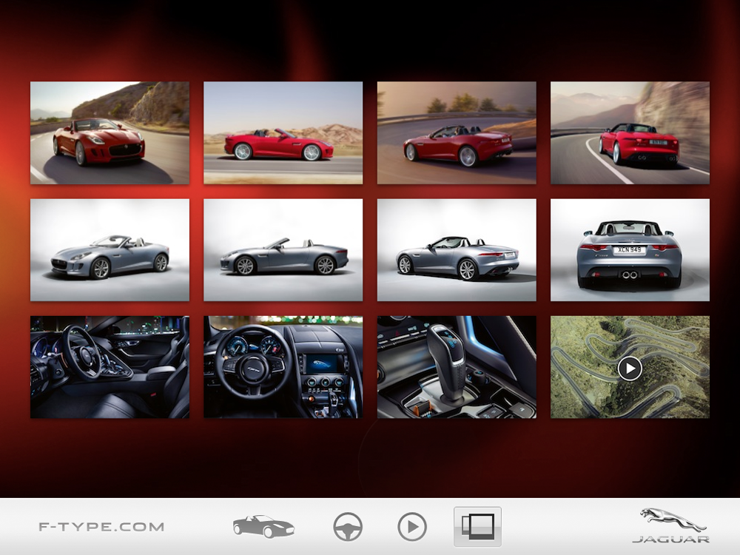Open red F-Type front view photo
This screenshot has height=555, width=740.
(110, 133)
